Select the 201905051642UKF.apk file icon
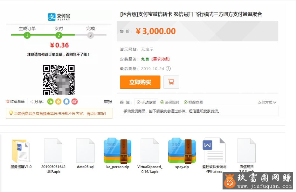 pos(53,150)
